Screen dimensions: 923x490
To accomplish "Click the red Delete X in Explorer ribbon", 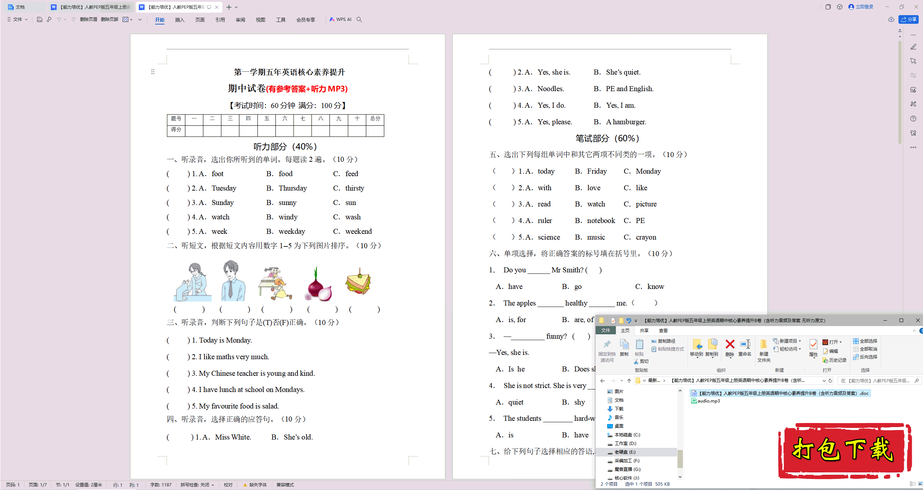I will [x=730, y=344].
